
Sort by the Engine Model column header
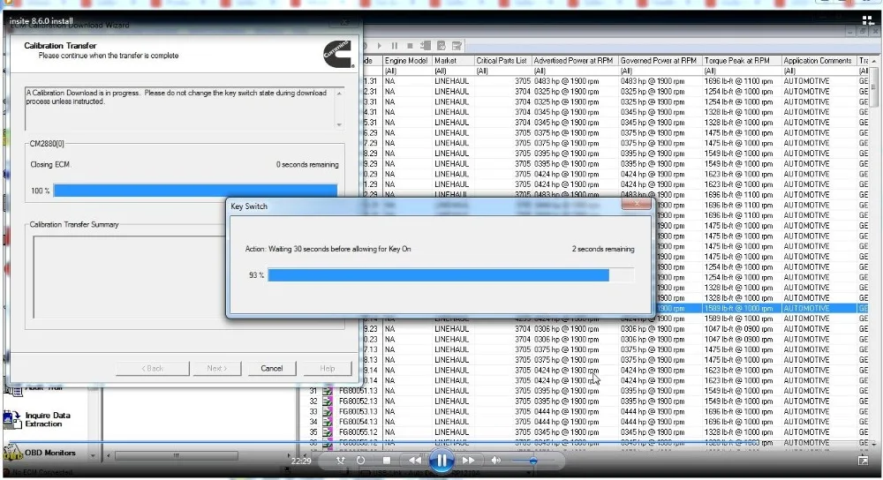(x=407, y=60)
